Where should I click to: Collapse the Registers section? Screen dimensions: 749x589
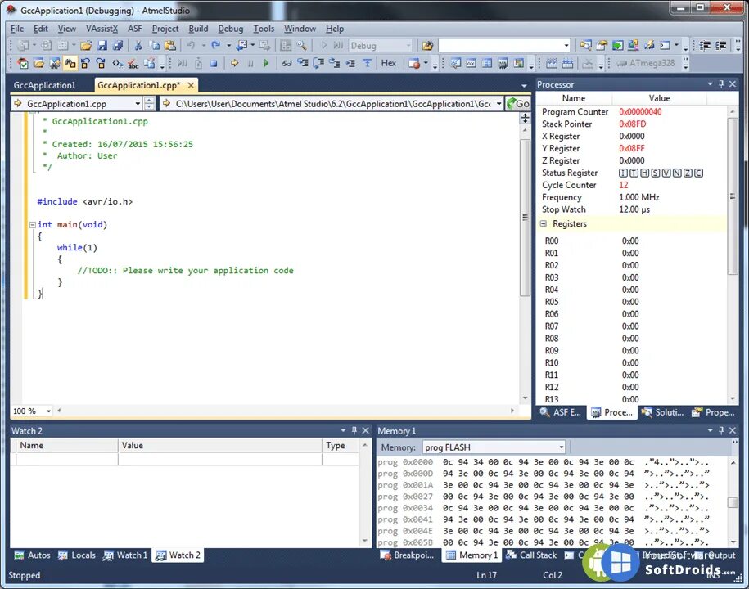click(x=543, y=223)
